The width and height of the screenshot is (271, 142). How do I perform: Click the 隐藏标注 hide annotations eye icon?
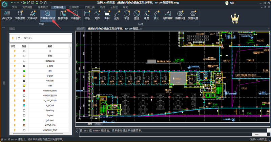coord(180,14)
